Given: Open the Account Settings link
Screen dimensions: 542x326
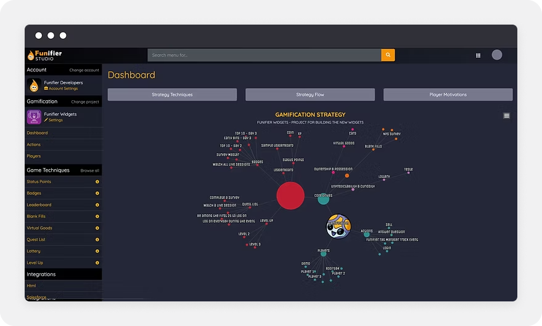Looking at the screenshot, I should 61,89.
